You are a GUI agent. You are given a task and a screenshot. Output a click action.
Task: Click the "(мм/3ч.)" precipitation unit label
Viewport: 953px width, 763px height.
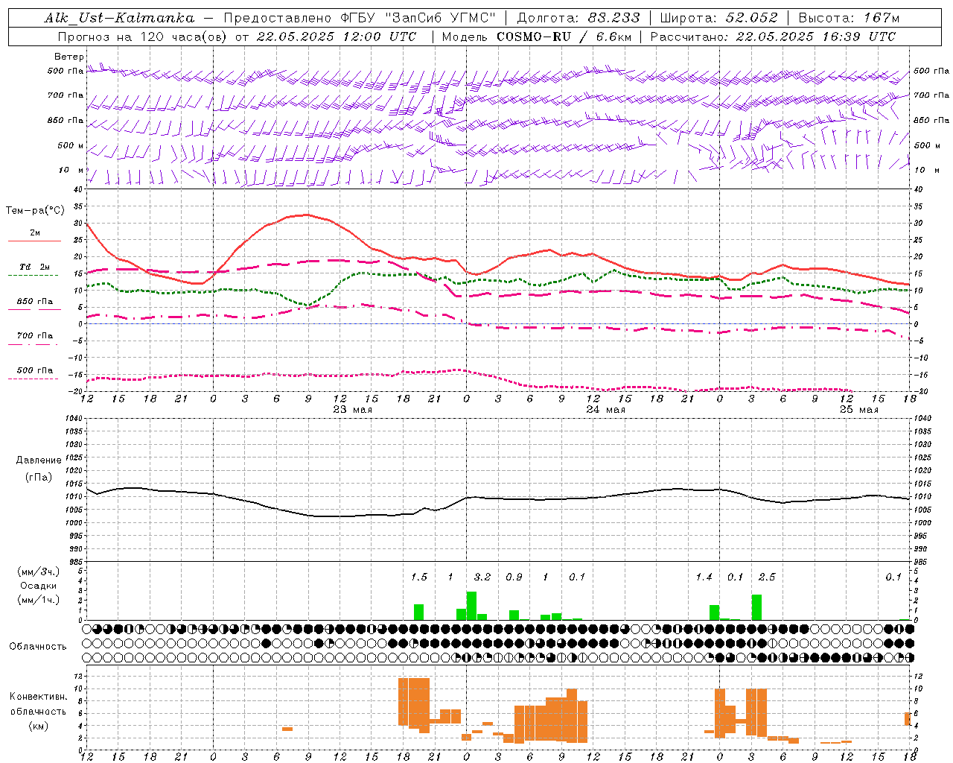tap(38, 572)
